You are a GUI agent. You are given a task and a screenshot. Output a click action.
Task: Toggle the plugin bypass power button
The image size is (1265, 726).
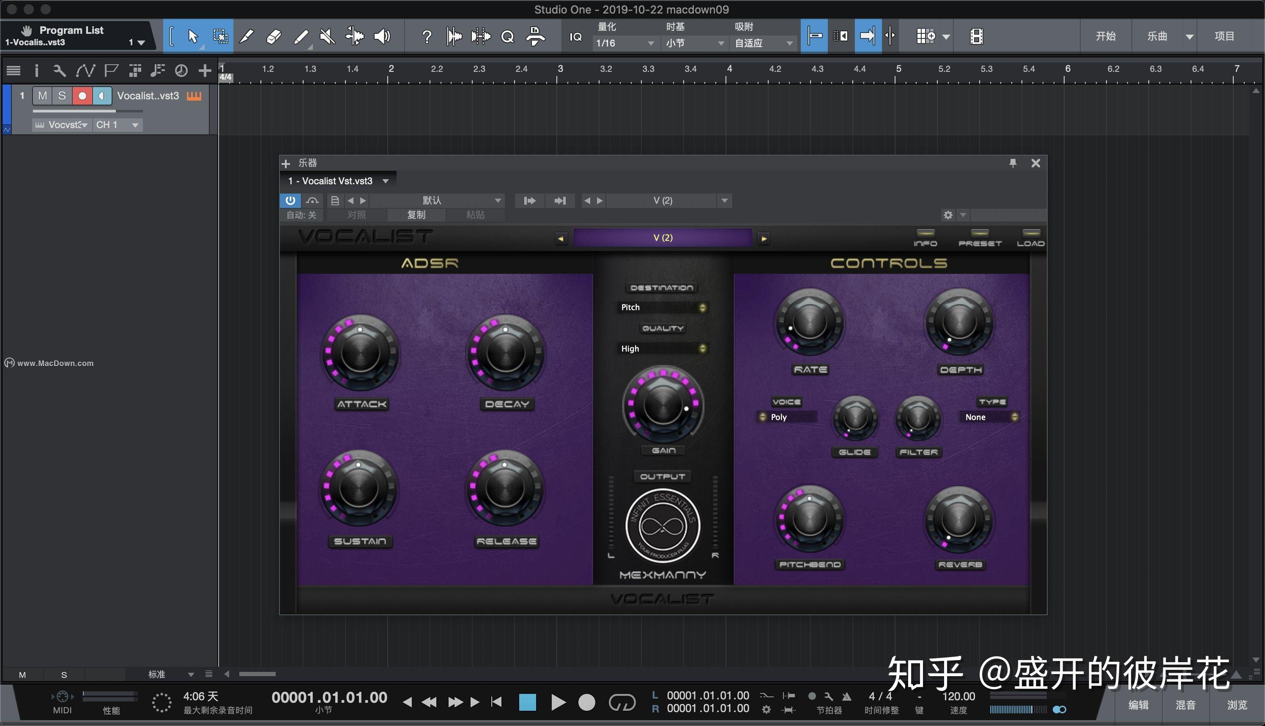coord(290,200)
